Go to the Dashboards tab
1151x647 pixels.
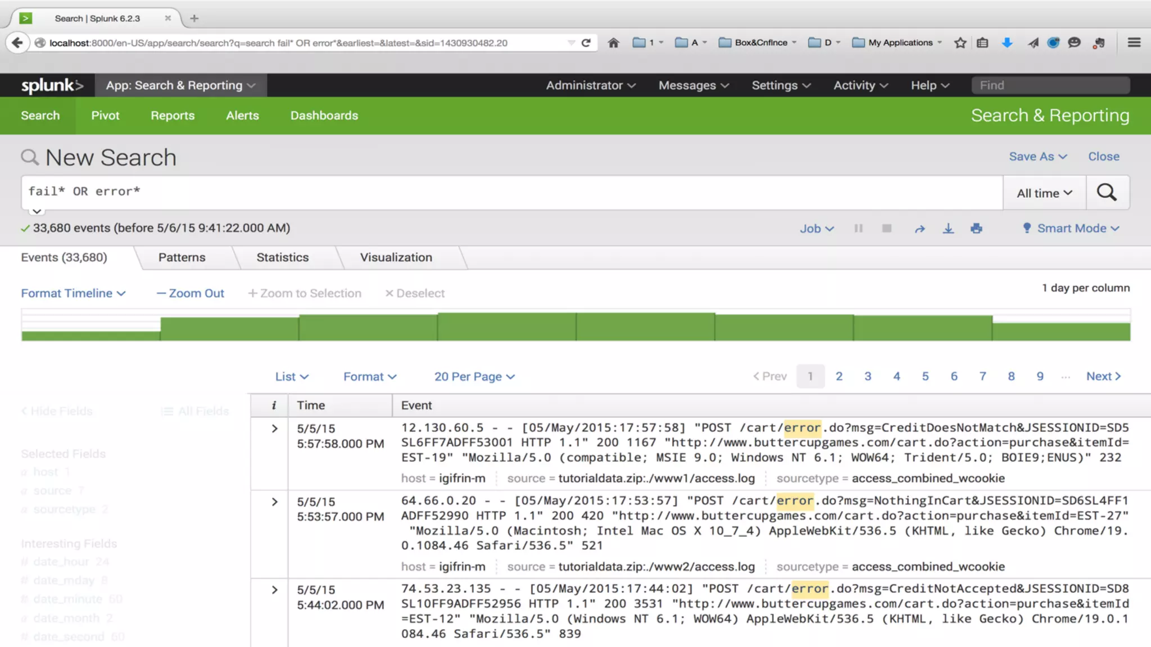[x=324, y=116]
